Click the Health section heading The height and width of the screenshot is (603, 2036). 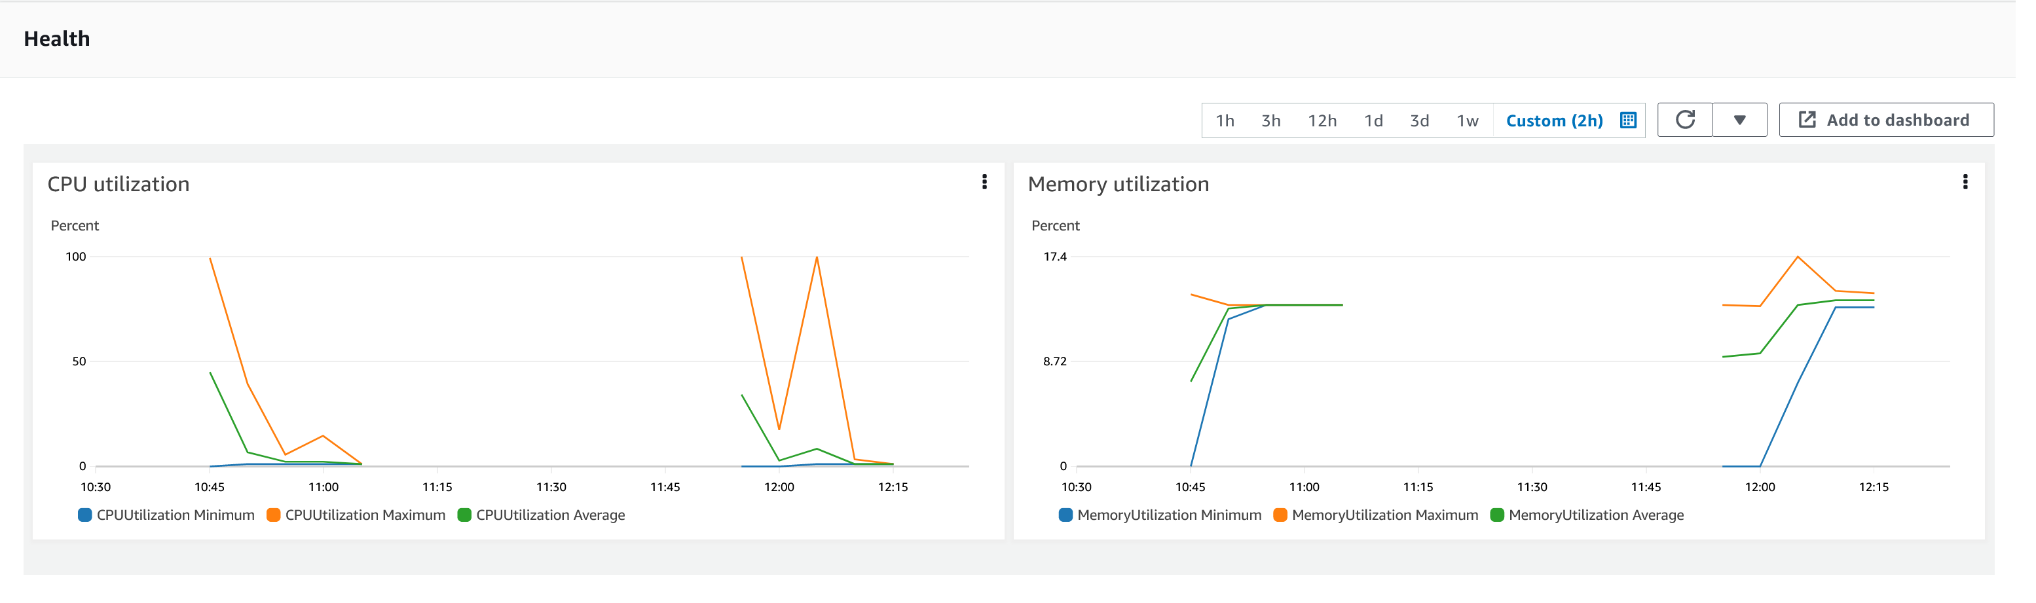[57, 39]
